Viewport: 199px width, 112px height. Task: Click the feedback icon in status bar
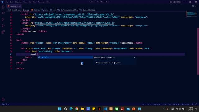192,105
